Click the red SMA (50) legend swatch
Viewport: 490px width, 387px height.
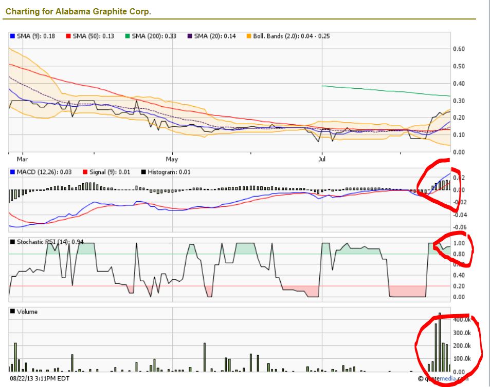coord(68,36)
